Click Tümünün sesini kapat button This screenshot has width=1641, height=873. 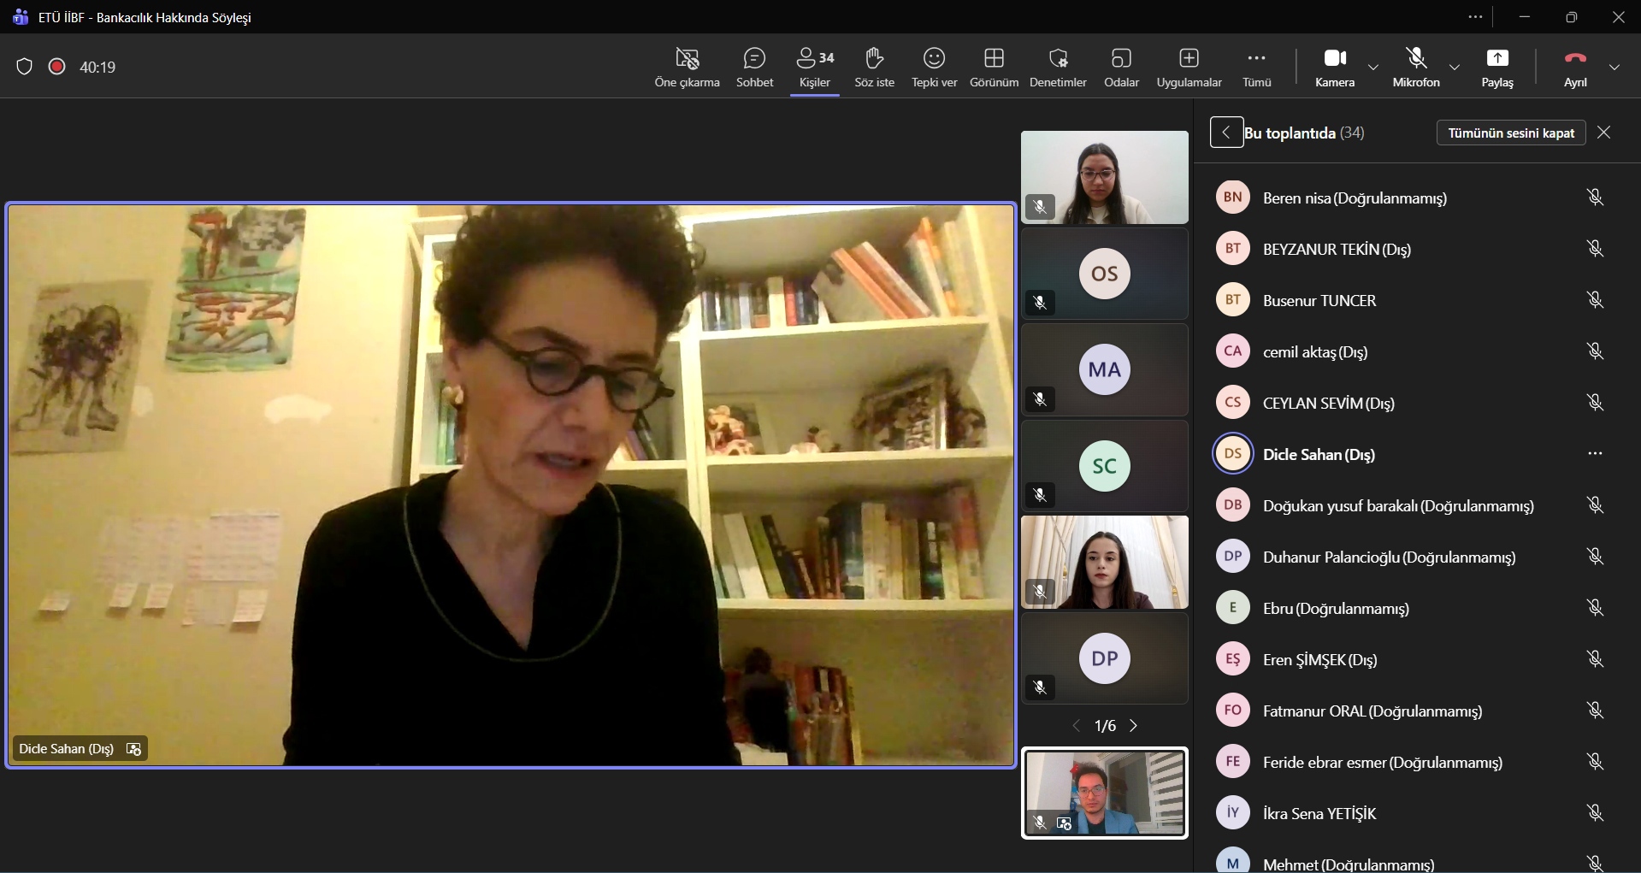[x=1510, y=133]
